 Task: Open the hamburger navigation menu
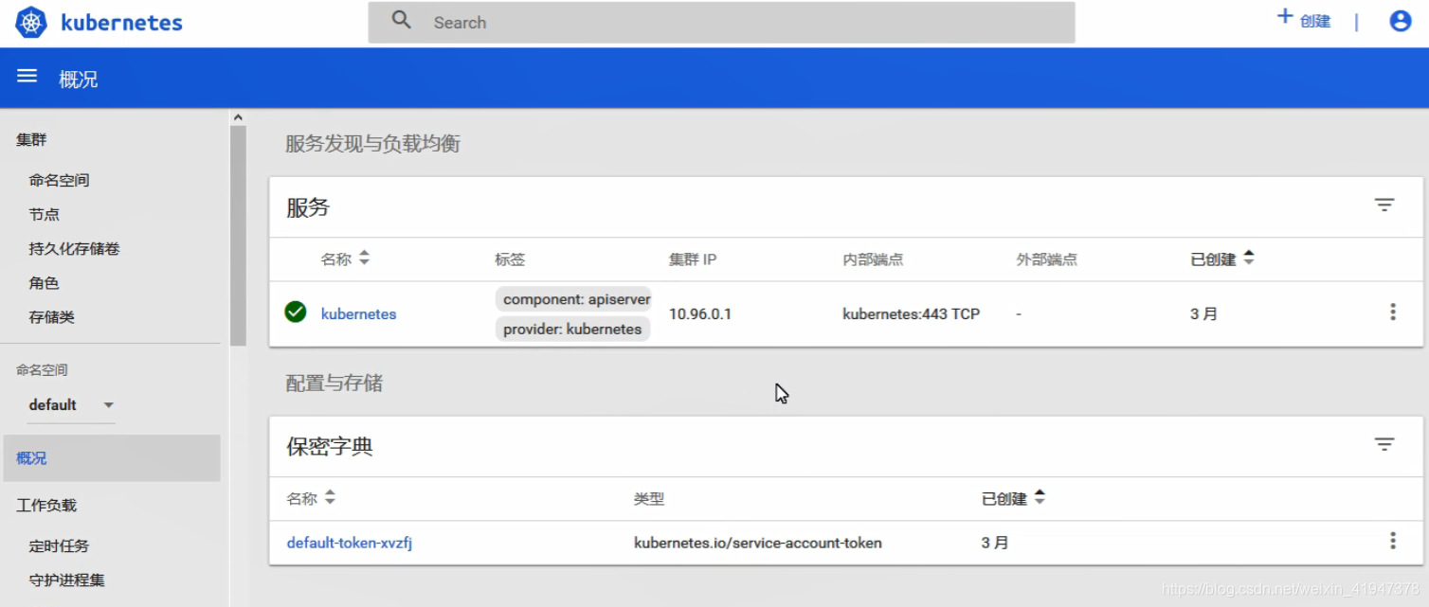click(27, 76)
